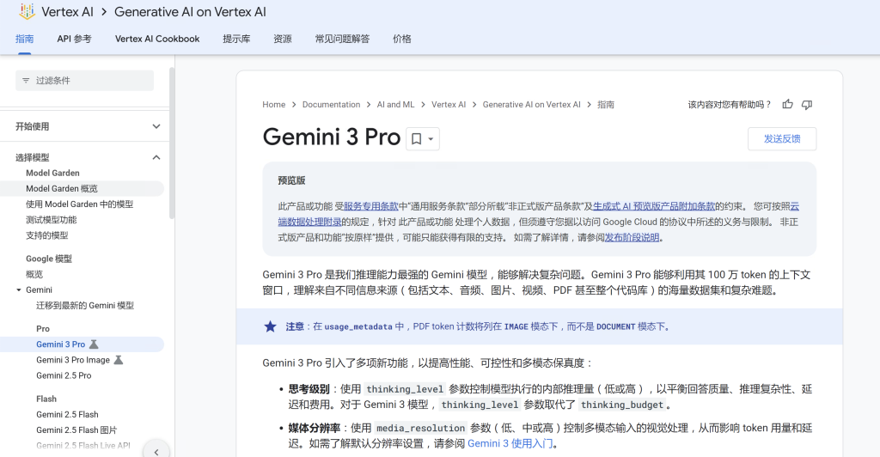Select 使用 Model Garden 中的模型

(80, 204)
